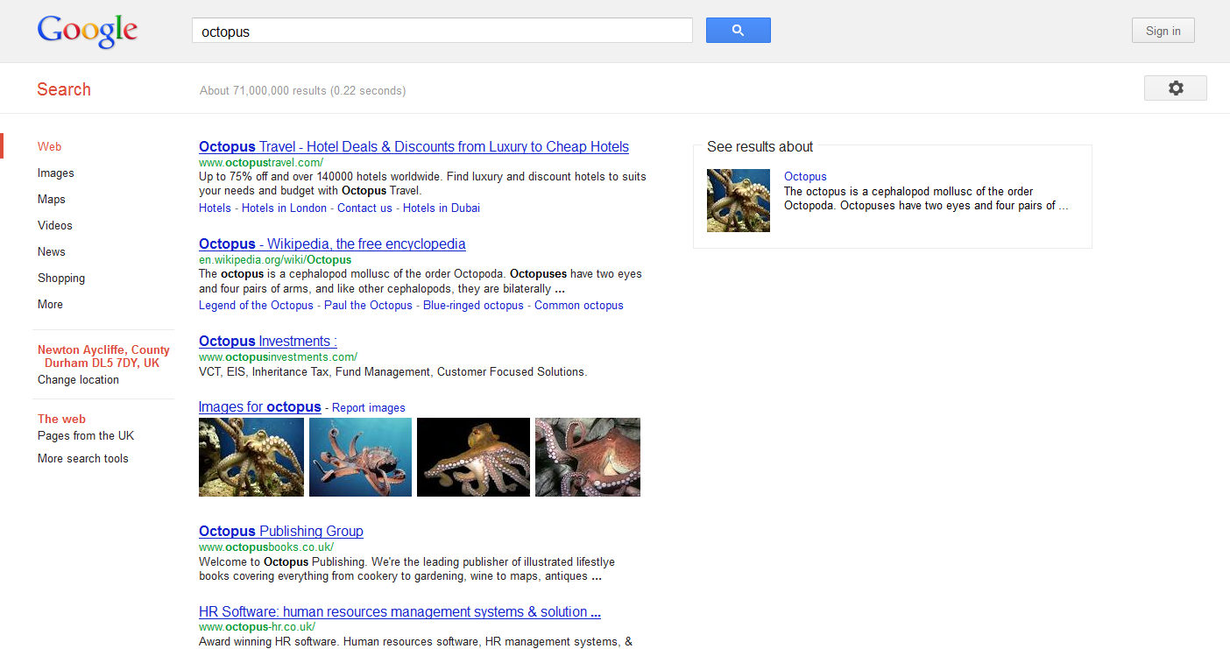The image size is (1230, 649).
Task: Open Paul the Octopus link
Action: click(368, 305)
